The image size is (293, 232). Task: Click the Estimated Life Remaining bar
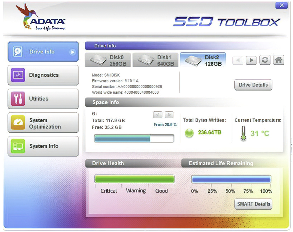231,180
